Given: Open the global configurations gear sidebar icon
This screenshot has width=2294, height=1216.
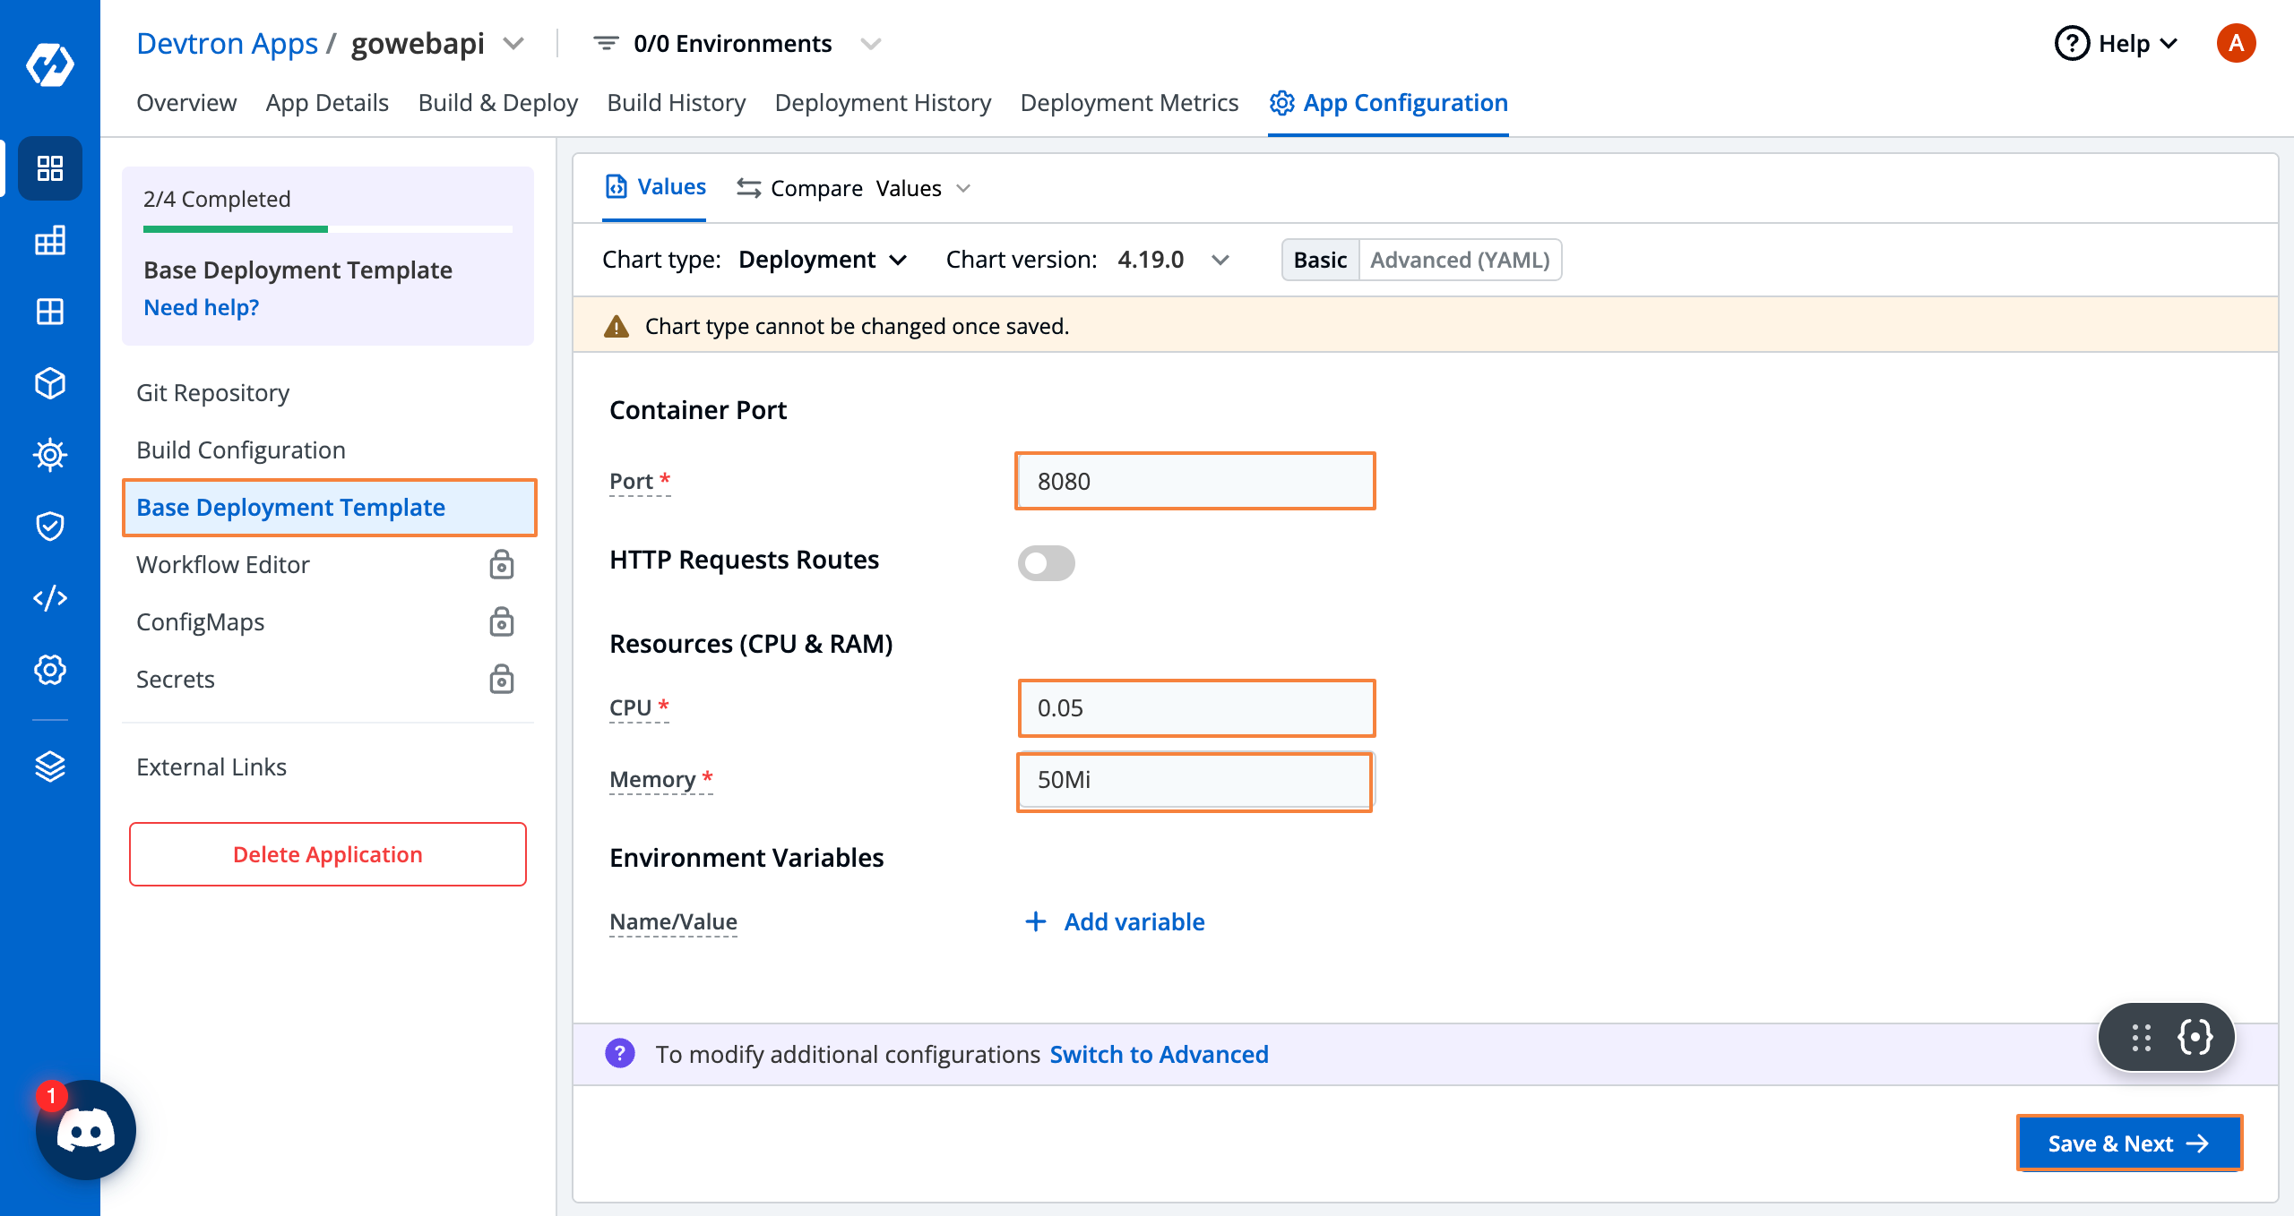Looking at the screenshot, I should 50,670.
